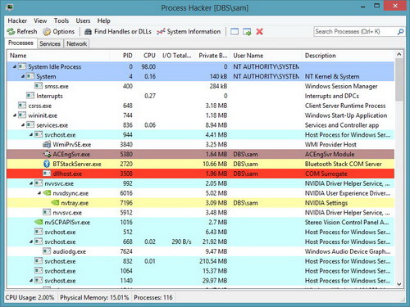Open Options from the toolbar
The image size is (410, 307).
[59, 32]
